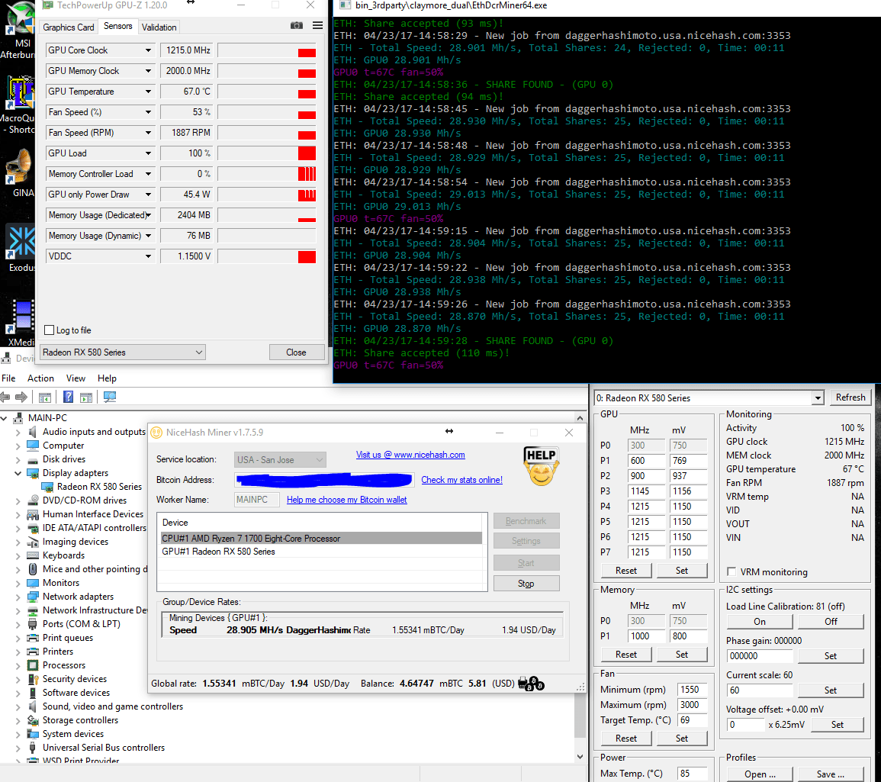Toggle Log to file checkbox in GPU-Z
This screenshot has height=782, width=881.
(50, 330)
